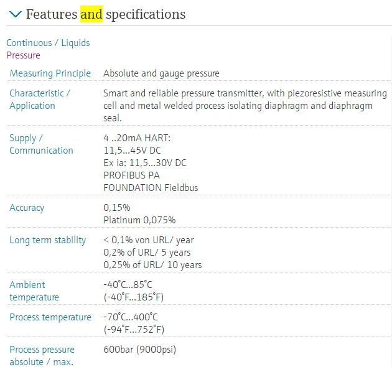This screenshot has height=367, width=392.
Task: Click the Smart and reliable pressure transmitter description
Action: (245, 106)
